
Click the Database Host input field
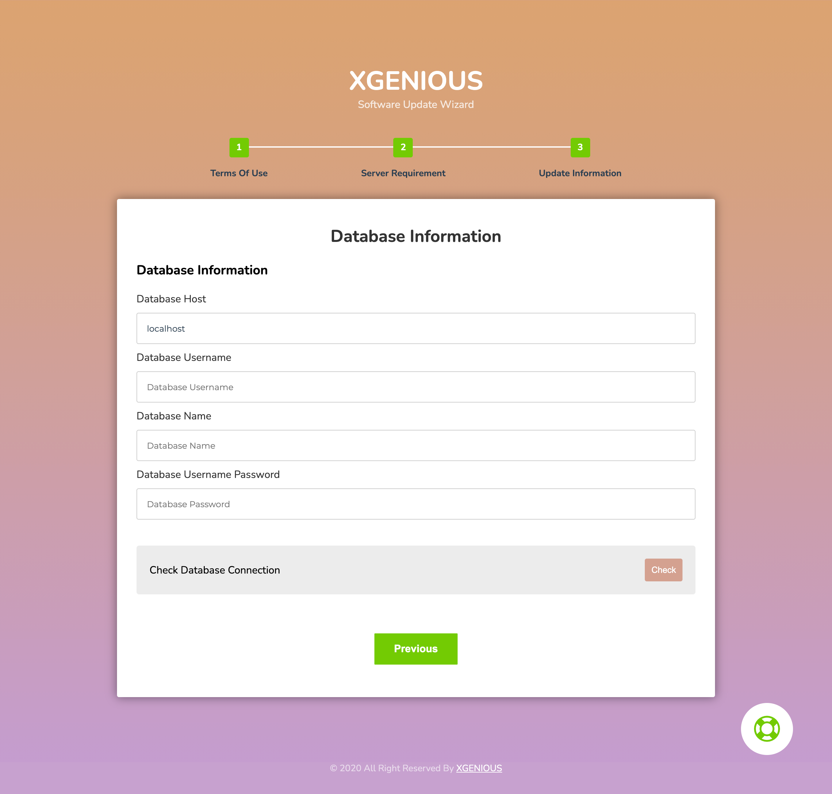416,328
